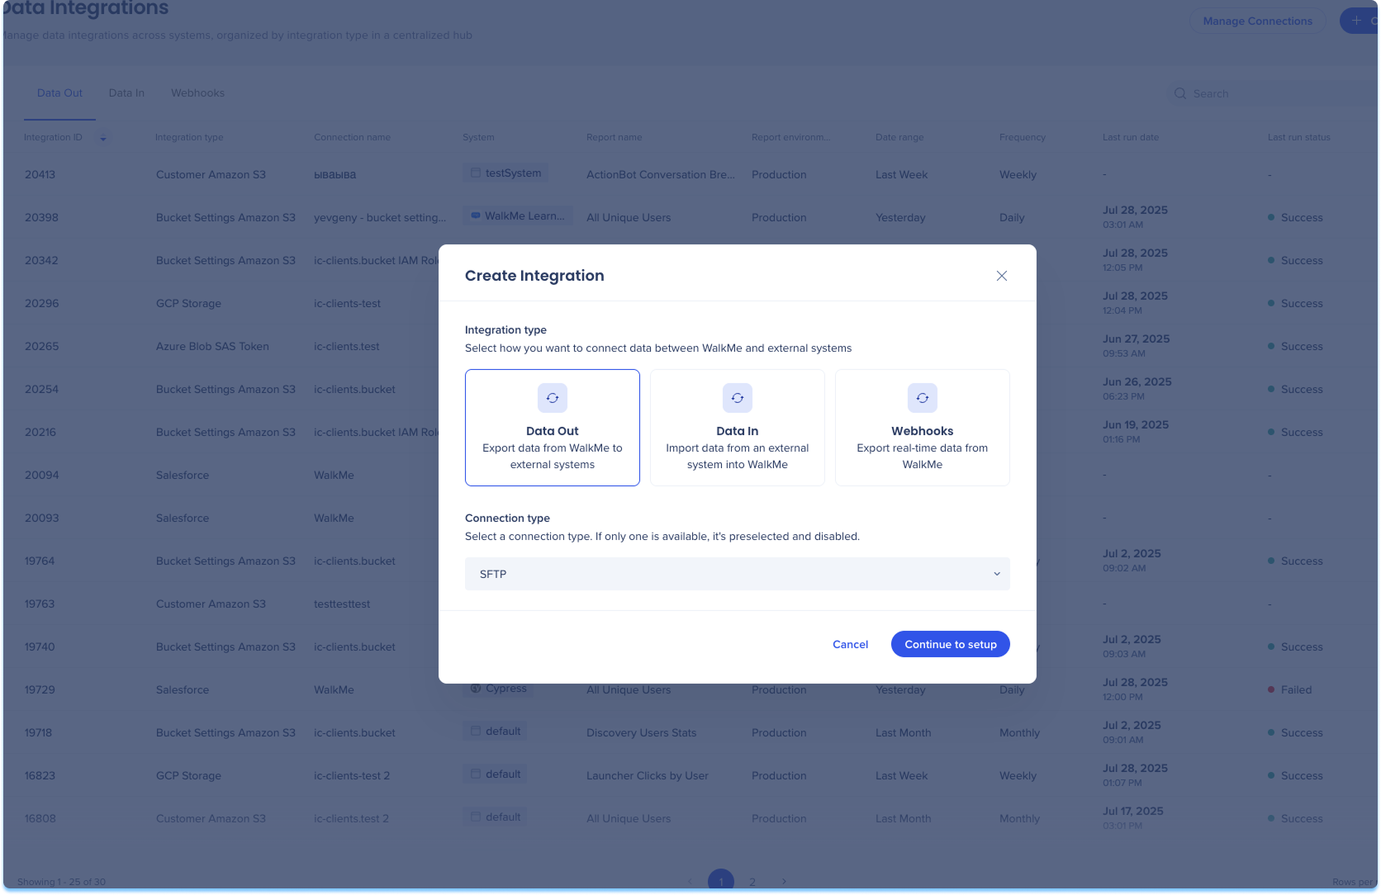Click the testSystem system tag
1381x895 pixels.
[x=505, y=173]
